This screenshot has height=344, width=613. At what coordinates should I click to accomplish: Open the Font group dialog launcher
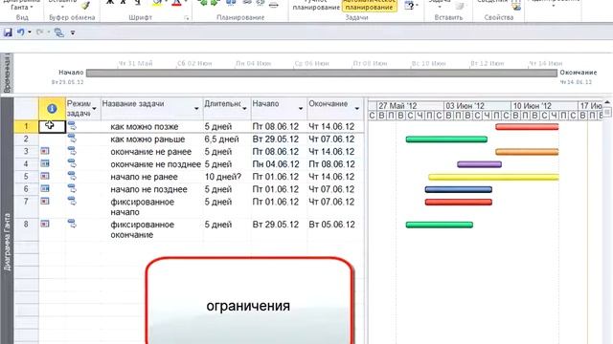coord(187,18)
